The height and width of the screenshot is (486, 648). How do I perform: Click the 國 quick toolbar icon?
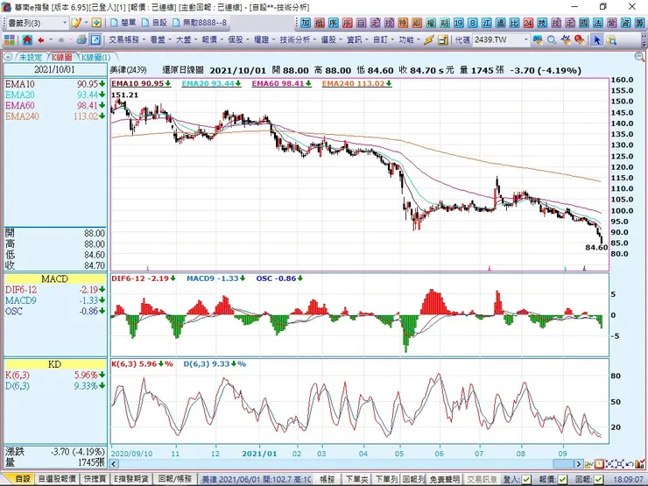tap(584, 23)
